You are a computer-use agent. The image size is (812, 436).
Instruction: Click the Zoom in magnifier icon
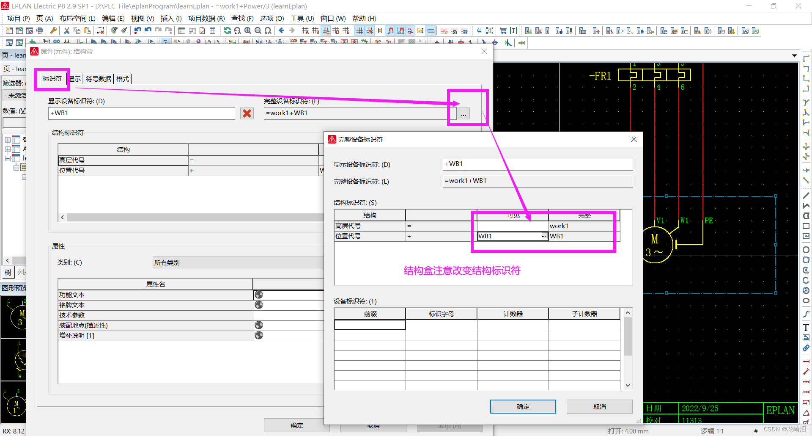pos(247,30)
